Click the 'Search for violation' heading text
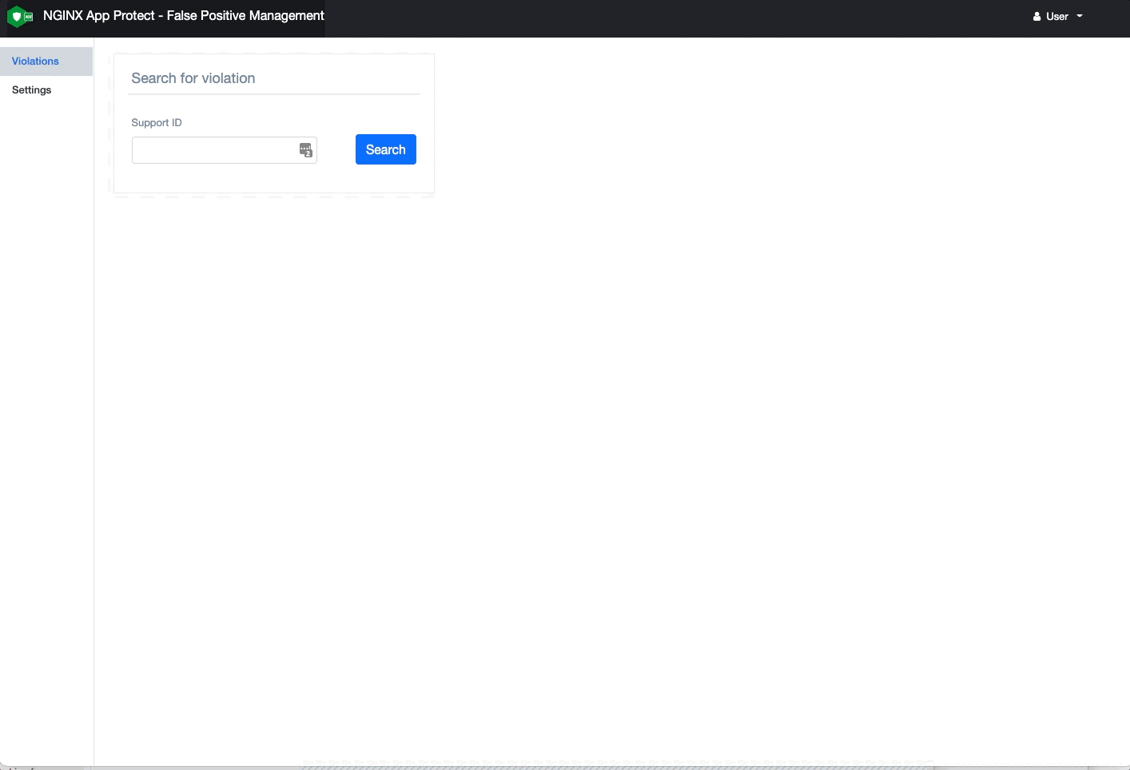This screenshot has height=770, width=1130. (193, 78)
